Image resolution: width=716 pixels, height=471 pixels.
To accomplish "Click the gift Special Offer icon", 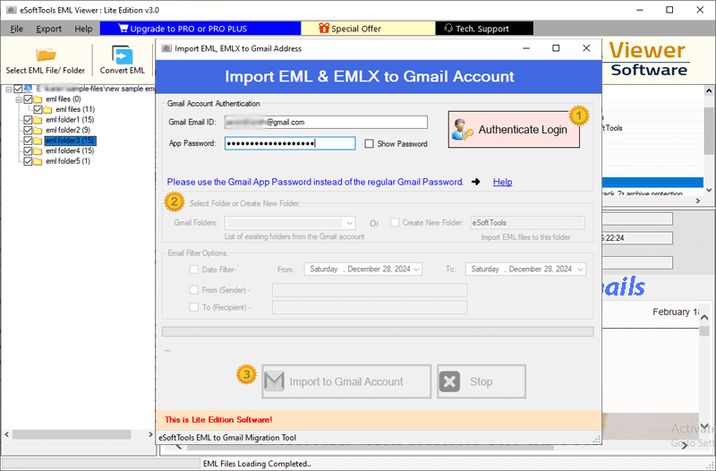I will (324, 29).
